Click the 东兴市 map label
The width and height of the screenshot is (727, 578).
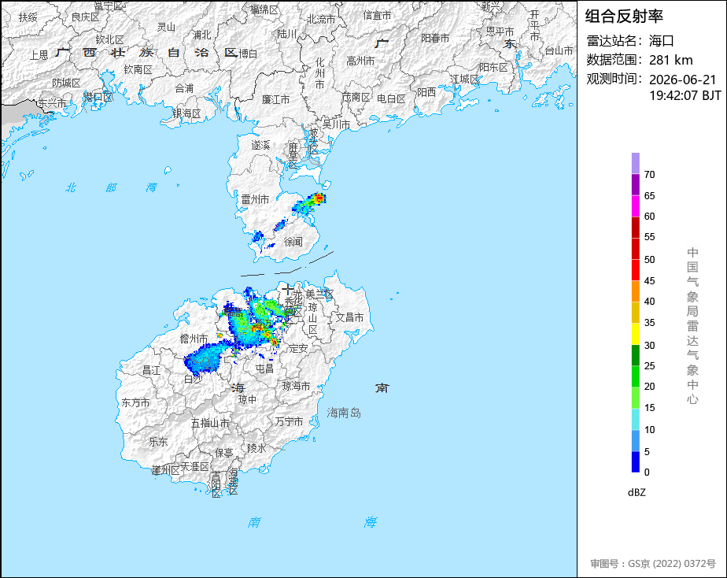pyautogui.click(x=52, y=103)
